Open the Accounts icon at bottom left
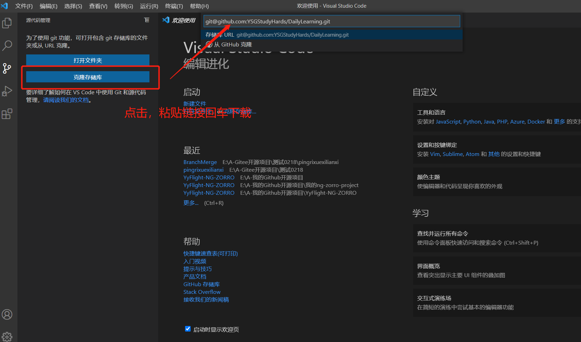This screenshot has height=342, width=581. [x=7, y=314]
